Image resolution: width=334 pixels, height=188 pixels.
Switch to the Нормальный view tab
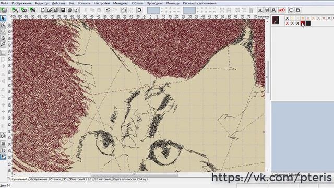19,179
